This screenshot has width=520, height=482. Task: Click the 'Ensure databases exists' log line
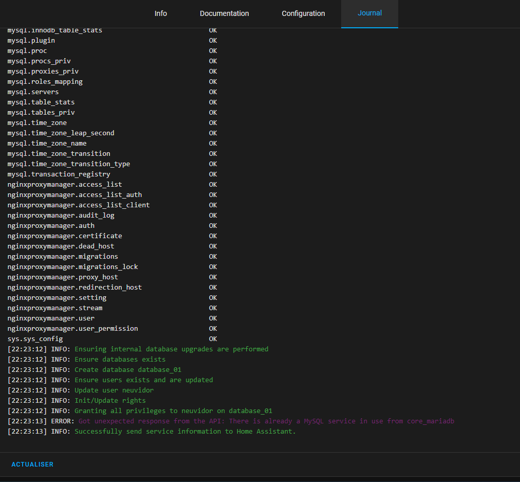point(120,360)
